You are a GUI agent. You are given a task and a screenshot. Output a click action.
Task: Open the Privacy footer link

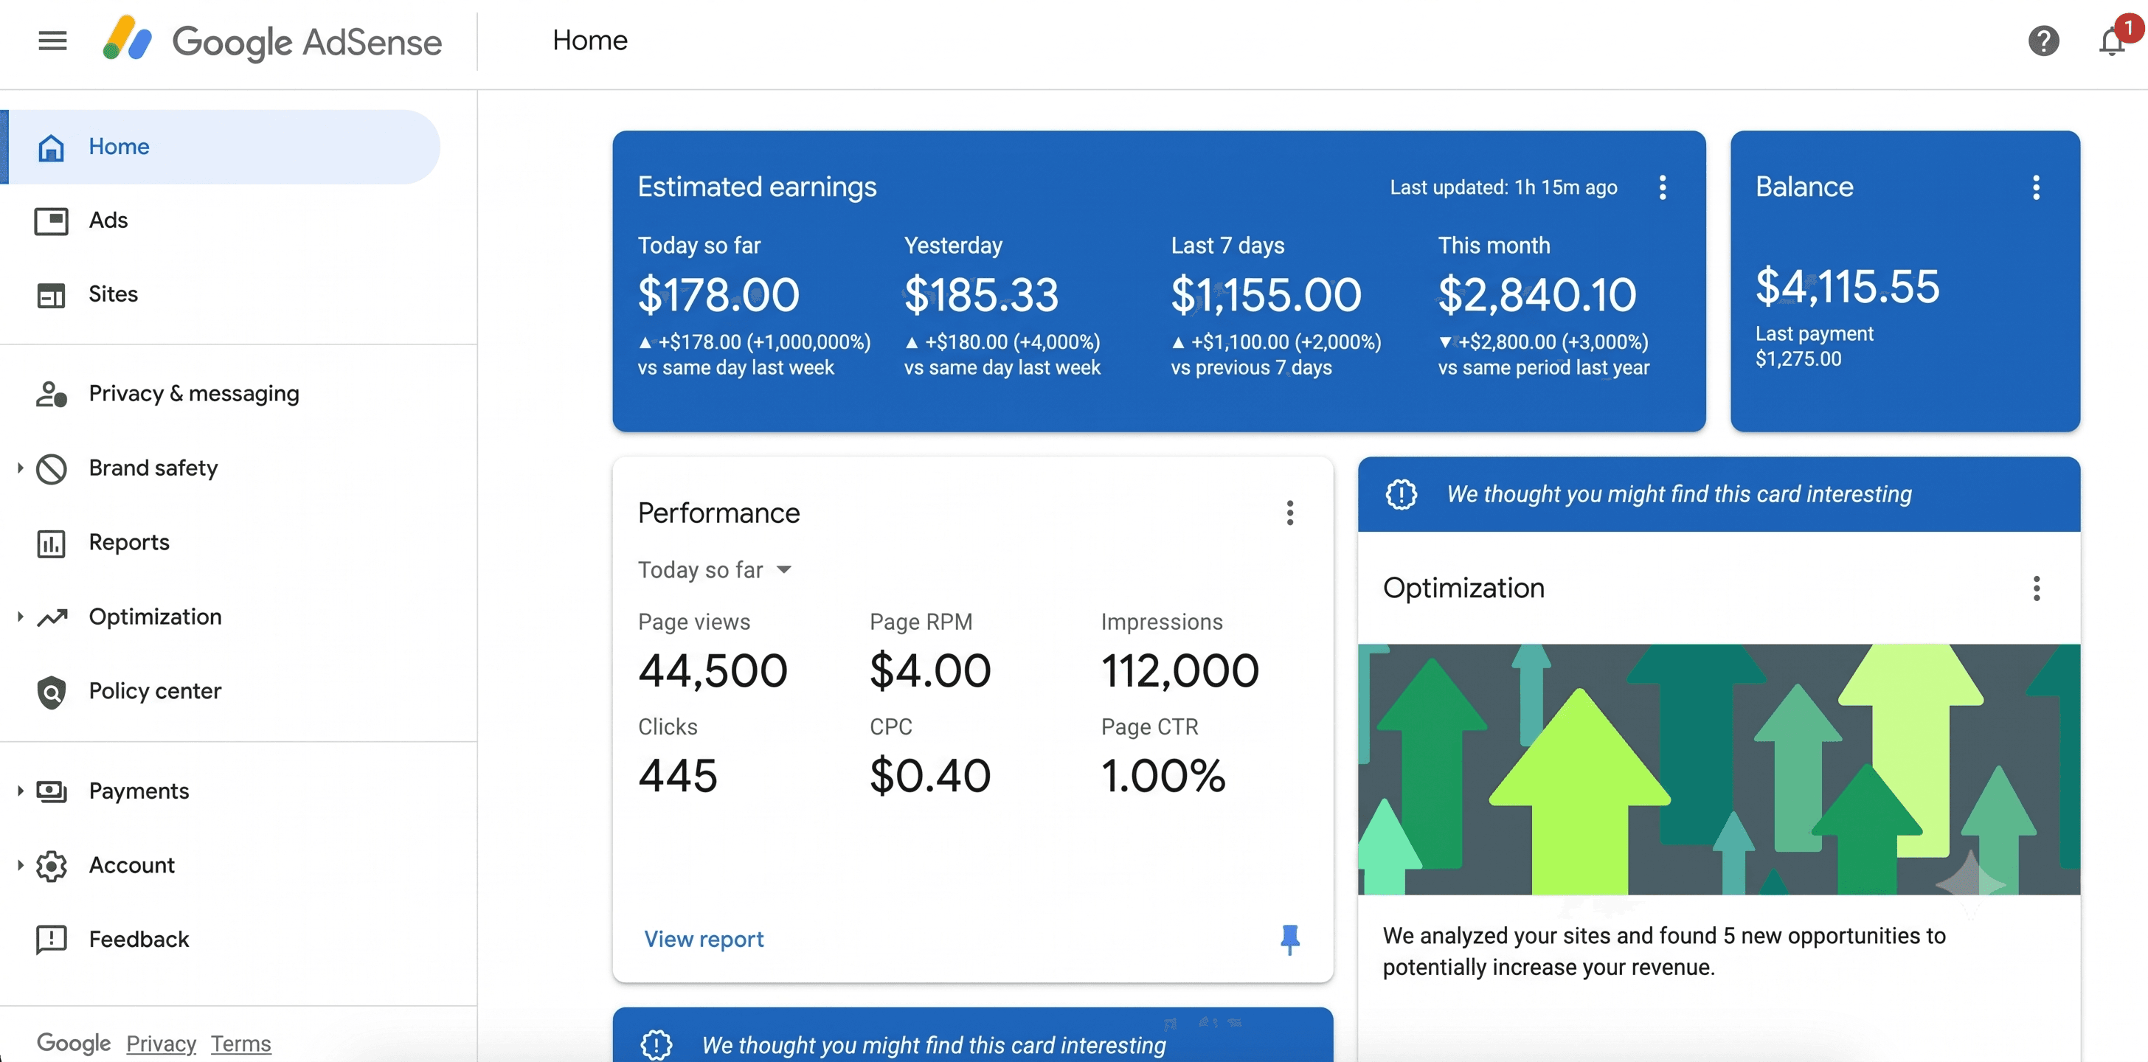[x=161, y=1044]
